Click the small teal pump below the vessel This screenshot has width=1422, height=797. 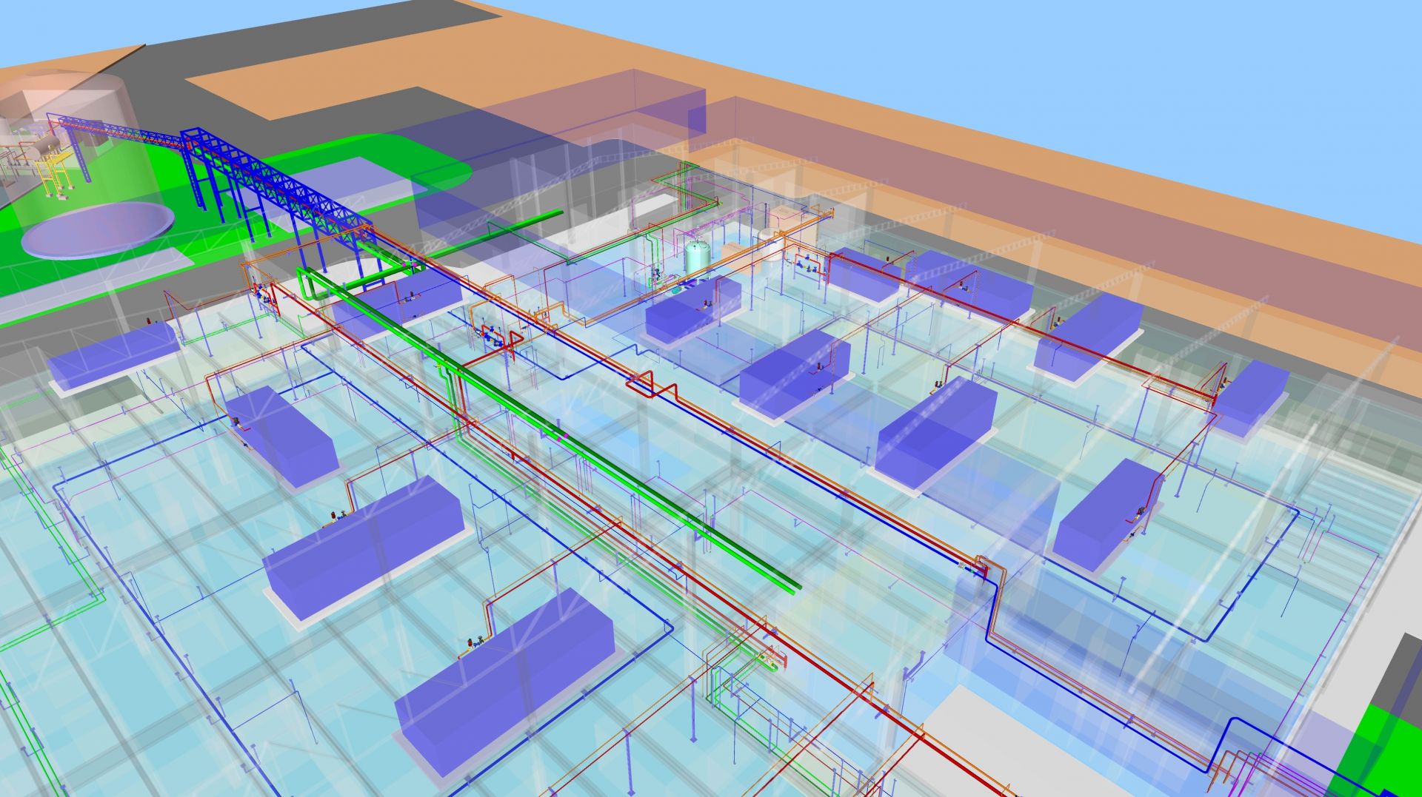(x=675, y=292)
